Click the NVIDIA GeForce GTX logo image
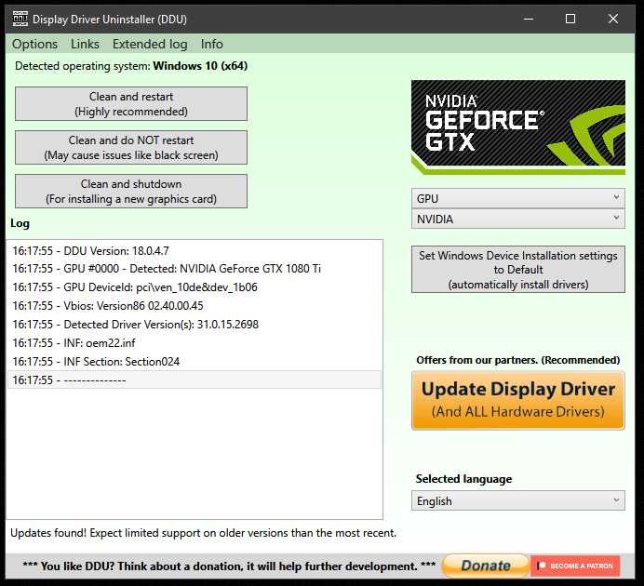Screen dimensions: 644x586 point(518,127)
